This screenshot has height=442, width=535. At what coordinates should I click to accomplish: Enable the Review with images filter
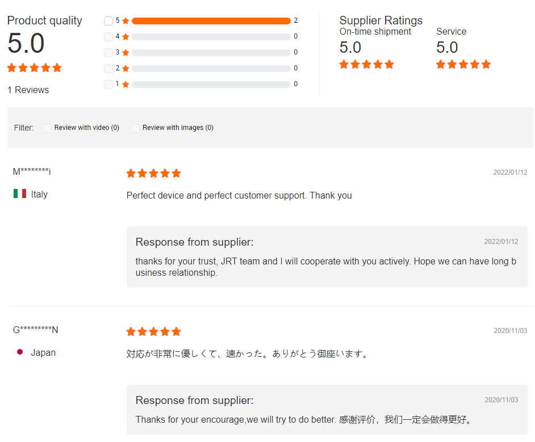tap(135, 128)
